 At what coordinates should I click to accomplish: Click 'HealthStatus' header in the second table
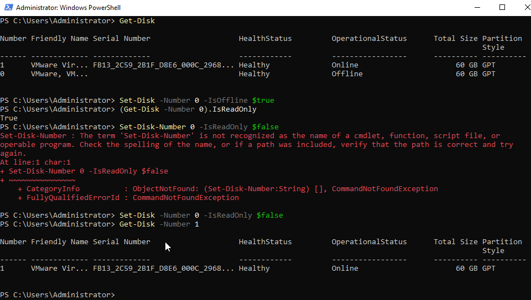[x=265, y=242]
